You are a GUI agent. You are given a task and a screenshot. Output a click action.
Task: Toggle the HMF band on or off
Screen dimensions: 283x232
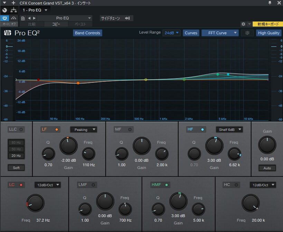[160, 185]
